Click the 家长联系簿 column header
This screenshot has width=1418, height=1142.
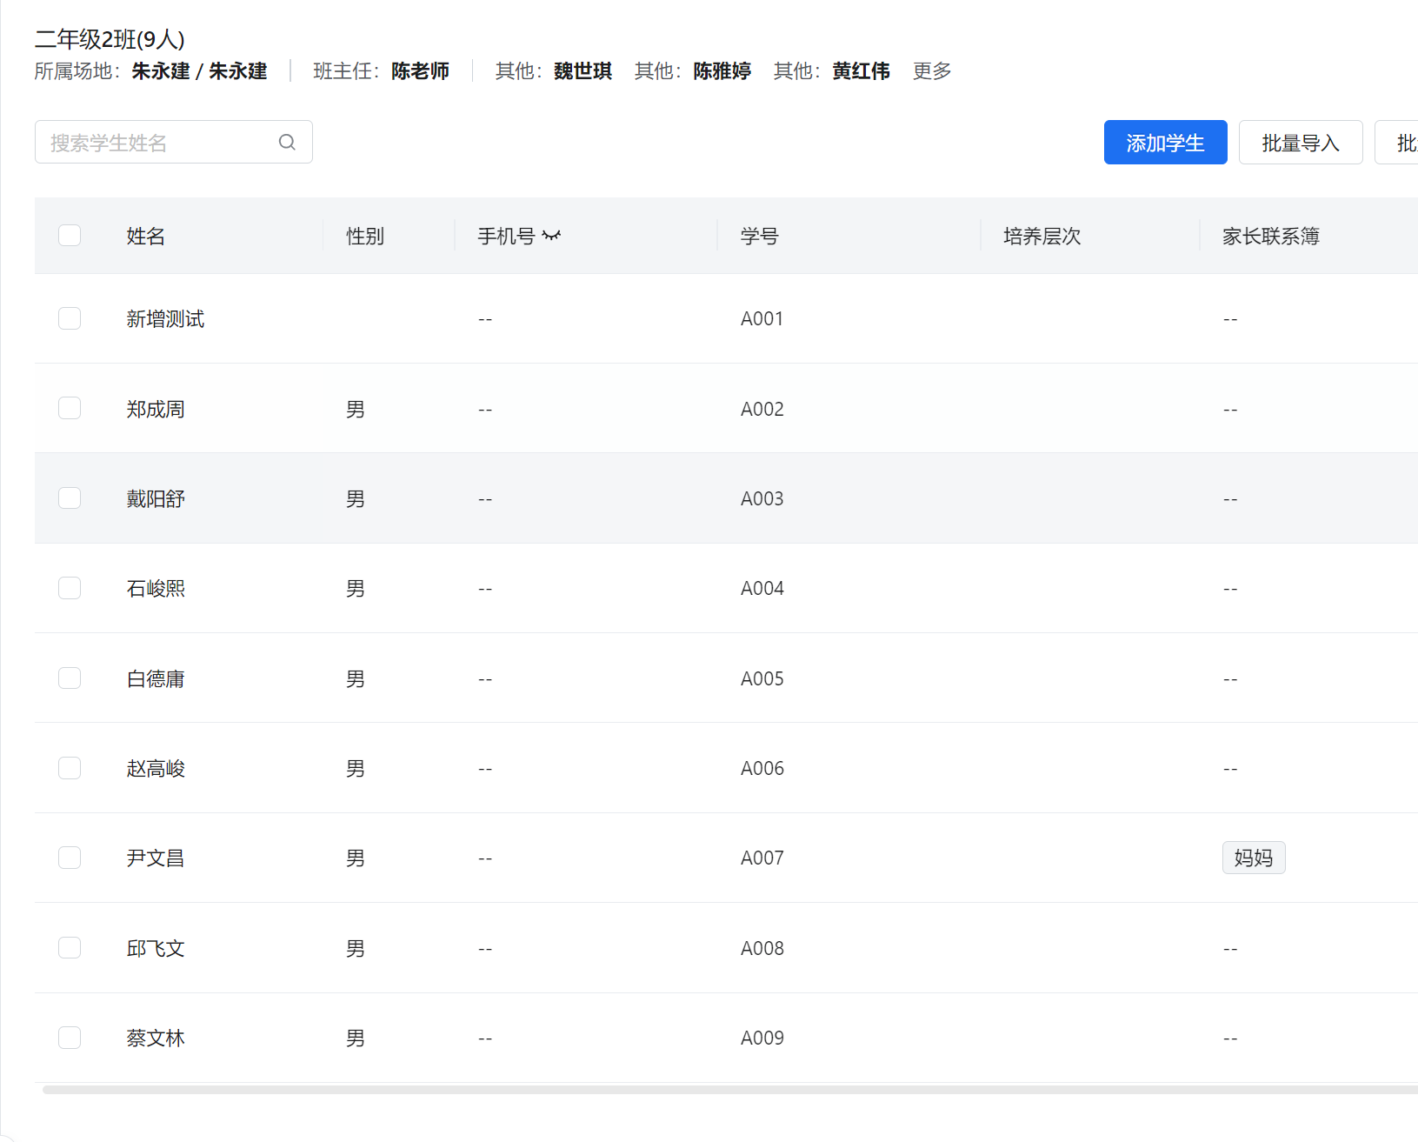(1271, 236)
